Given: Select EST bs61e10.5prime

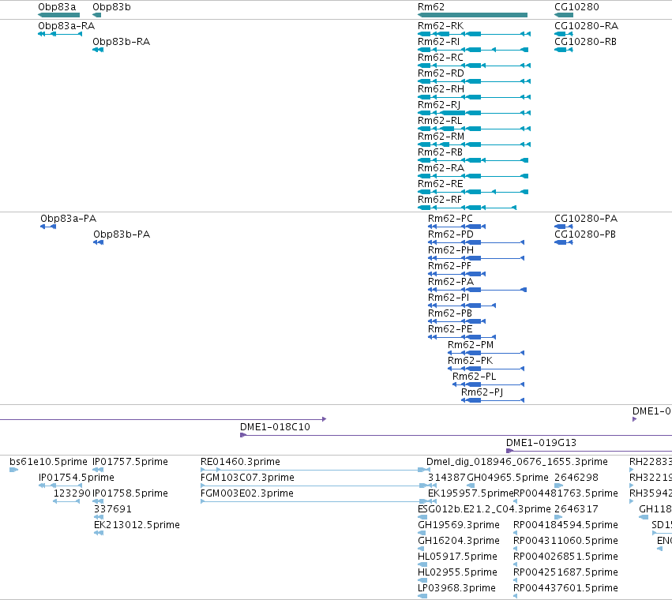Looking at the screenshot, I should pyautogui.click(x=13, y=471).
